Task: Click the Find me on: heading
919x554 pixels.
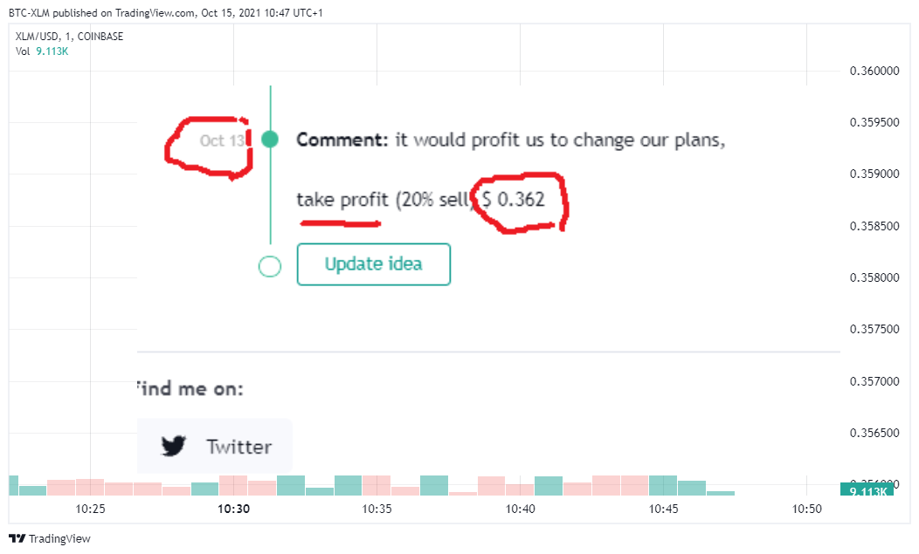Action: 190,388
